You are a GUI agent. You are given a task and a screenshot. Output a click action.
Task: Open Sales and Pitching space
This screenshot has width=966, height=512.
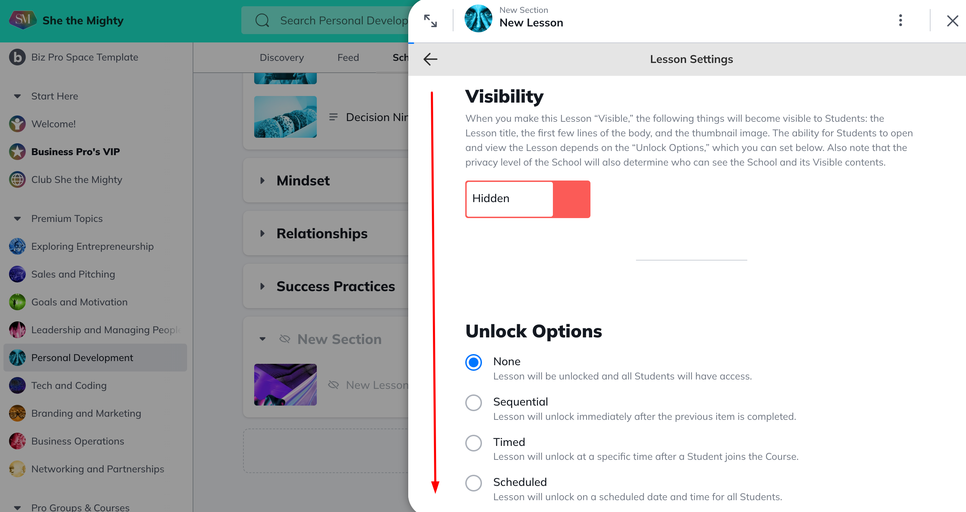coord(73,274)
